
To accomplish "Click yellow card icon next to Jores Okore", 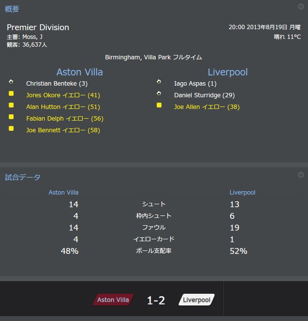I will (11, 93).
